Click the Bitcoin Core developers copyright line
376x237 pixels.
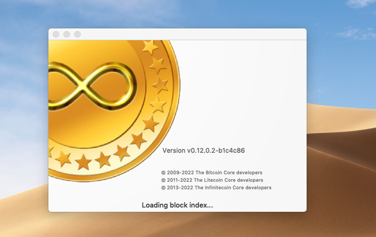coord(212,173)
